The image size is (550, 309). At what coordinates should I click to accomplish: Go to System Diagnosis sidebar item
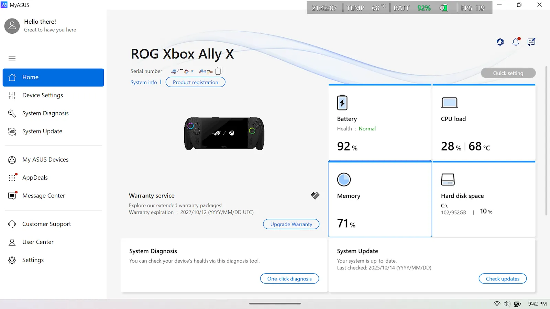45,113
